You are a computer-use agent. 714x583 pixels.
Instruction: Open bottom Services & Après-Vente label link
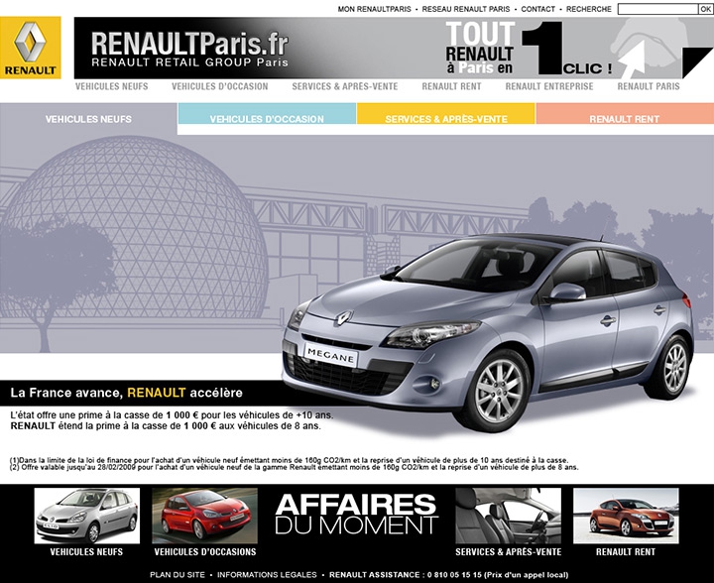point(508,552)
